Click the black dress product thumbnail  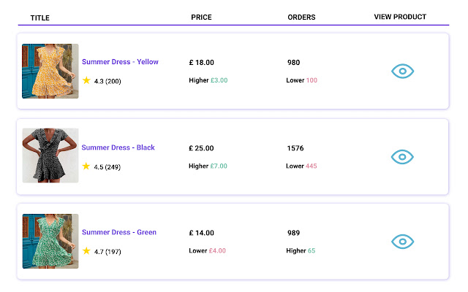[x=50, y=155]
